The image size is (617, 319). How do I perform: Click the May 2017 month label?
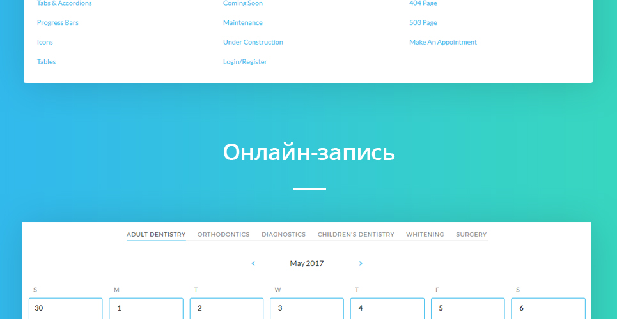(x=307, y=263)
